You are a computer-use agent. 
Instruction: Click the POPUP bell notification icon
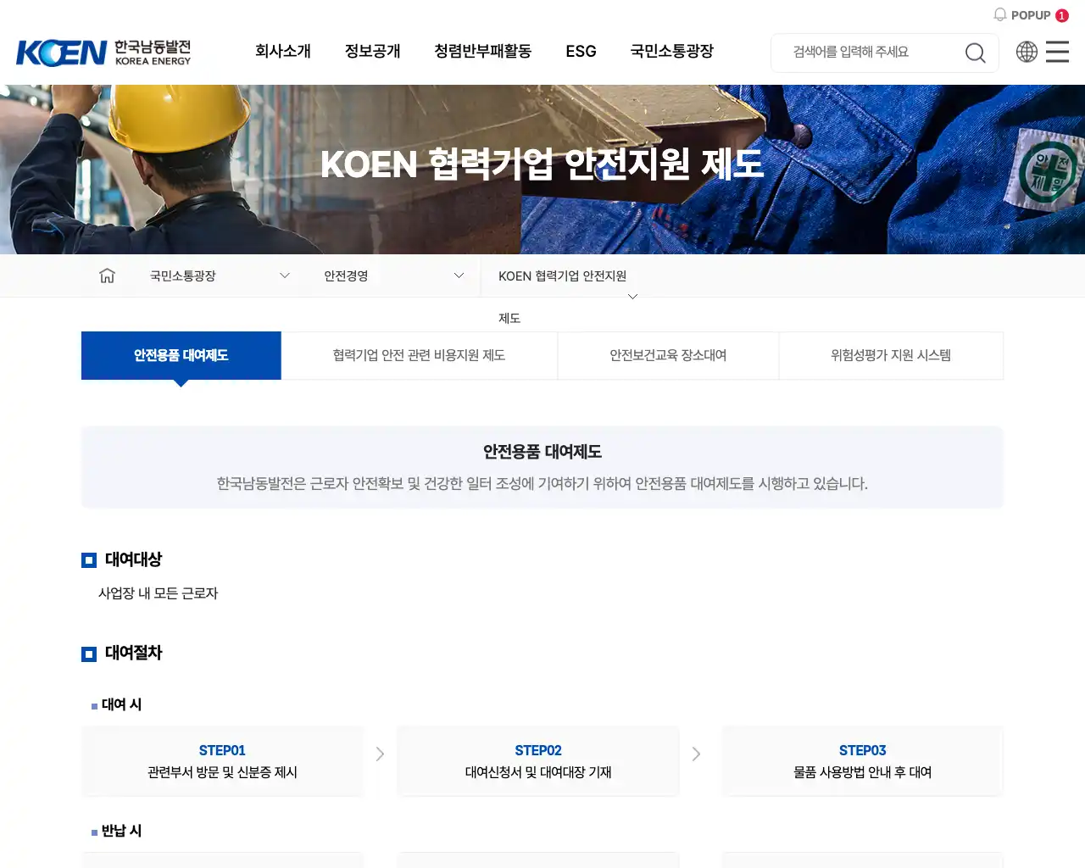(x=1000, y=14)
